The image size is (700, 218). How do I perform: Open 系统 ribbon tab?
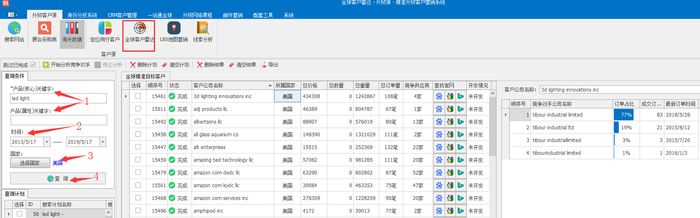289,15
